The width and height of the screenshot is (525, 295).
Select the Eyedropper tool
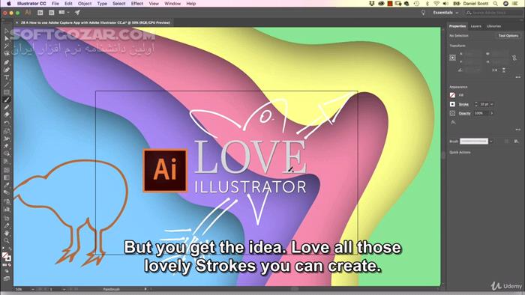click(x=7, y=185)
